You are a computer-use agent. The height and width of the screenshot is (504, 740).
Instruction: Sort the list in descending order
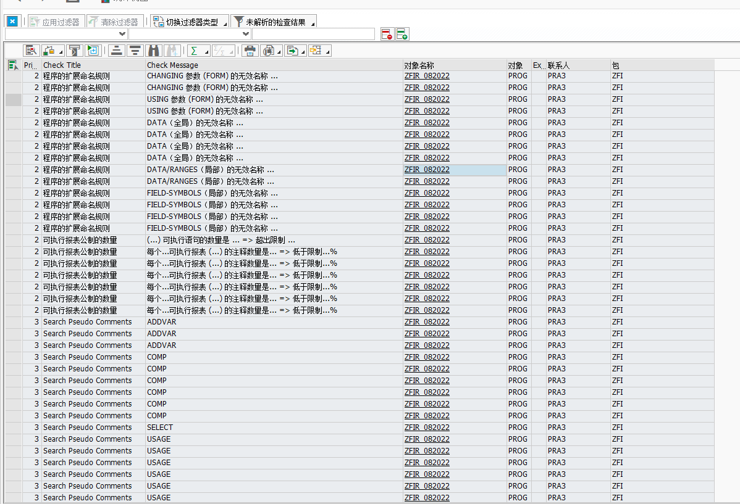(135, 51)
